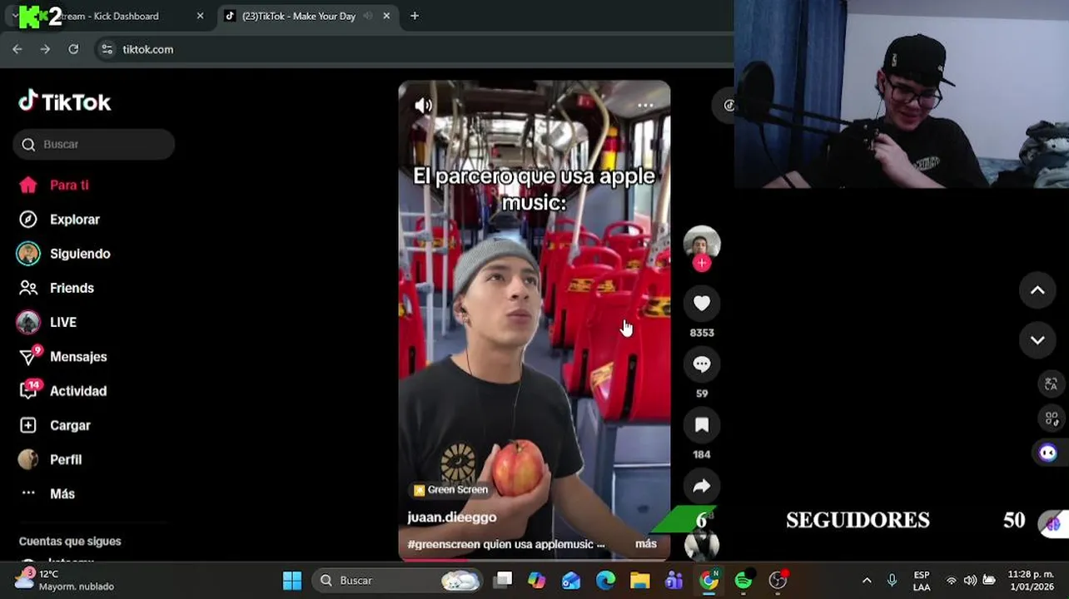Click the Para ti home icon

(28, 185)
